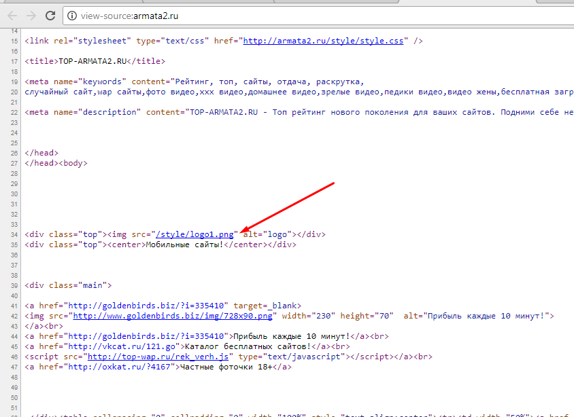Click the 'Частные фоточки 18+' text
Screen dimensions: 574x417
click(x=225, y=367)
